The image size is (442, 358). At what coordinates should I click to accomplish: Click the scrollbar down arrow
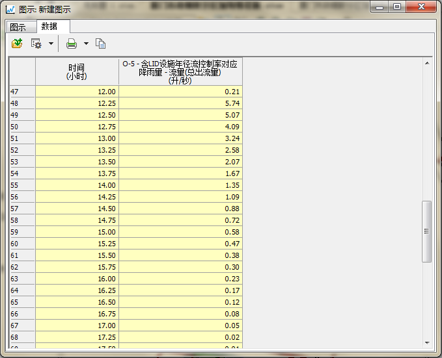click(x=427, y=343)
